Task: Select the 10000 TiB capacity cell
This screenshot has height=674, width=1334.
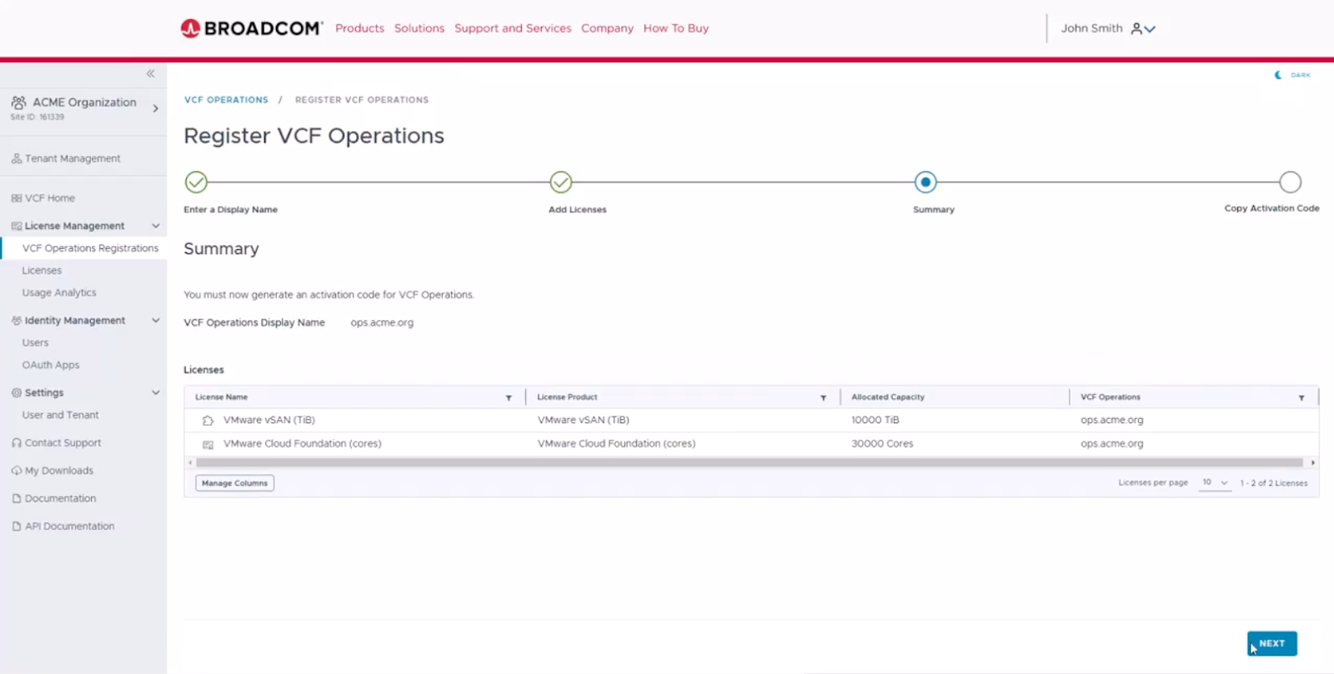Action: pyautogui.click(x=875, y=420)
